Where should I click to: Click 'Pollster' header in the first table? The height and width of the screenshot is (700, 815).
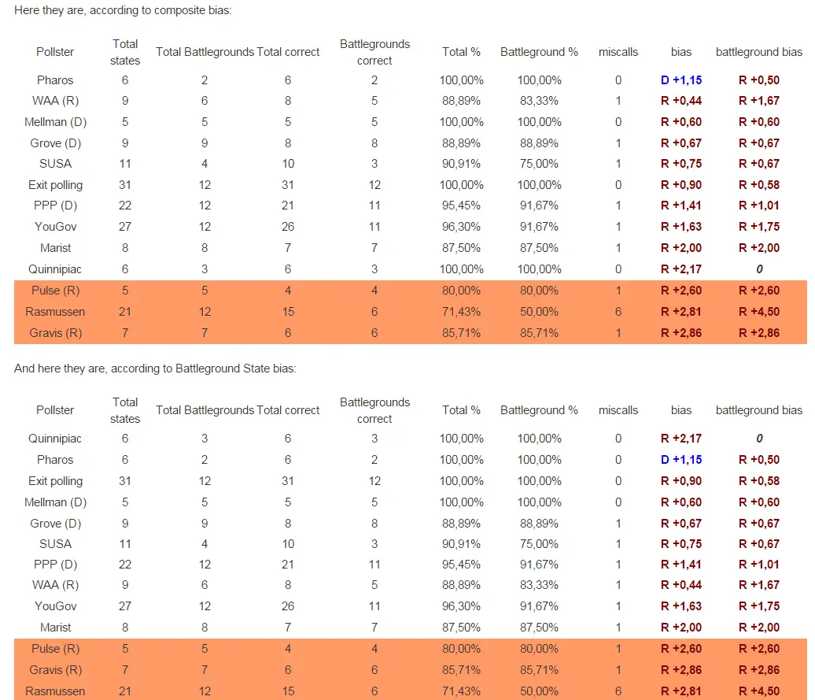pos(55,52)
